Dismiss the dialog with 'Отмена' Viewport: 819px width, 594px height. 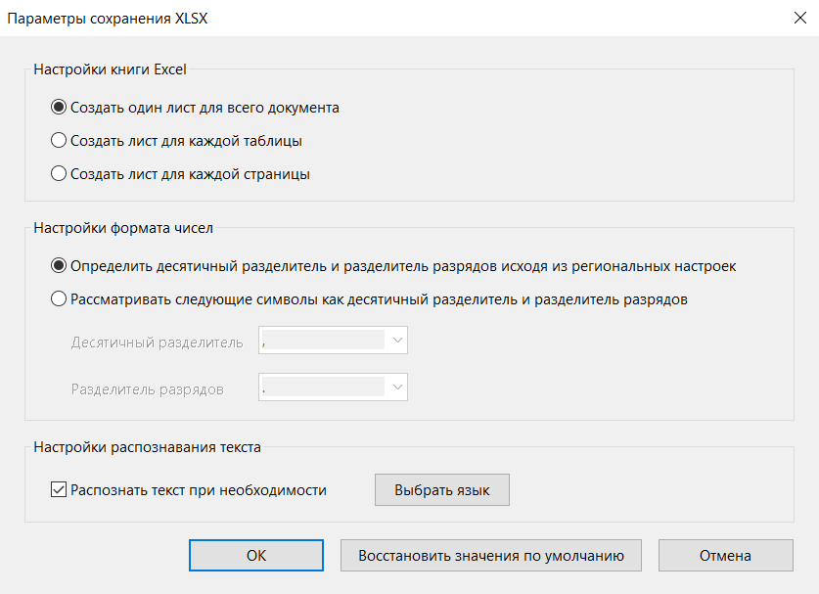[725, 555]
